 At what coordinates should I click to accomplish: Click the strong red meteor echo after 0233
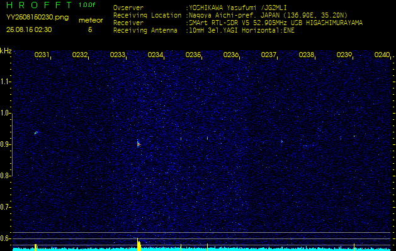pyautogui.click(x=138, y=144)
